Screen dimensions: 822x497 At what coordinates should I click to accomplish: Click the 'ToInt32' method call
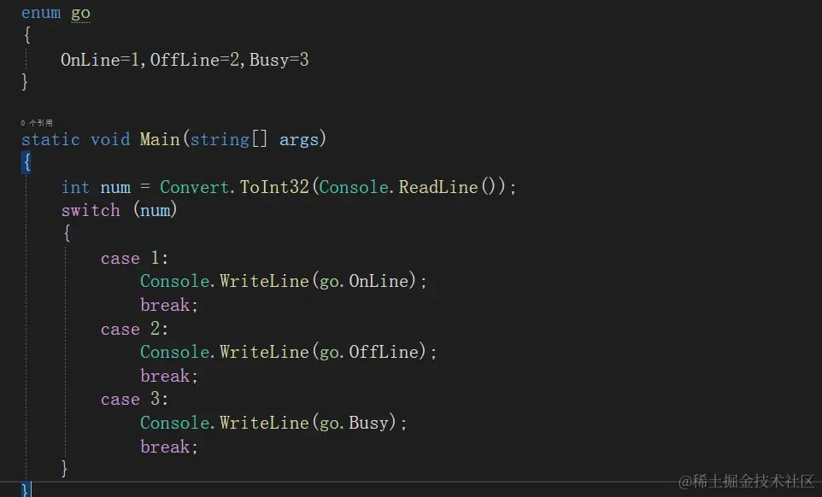pos(274,187)
